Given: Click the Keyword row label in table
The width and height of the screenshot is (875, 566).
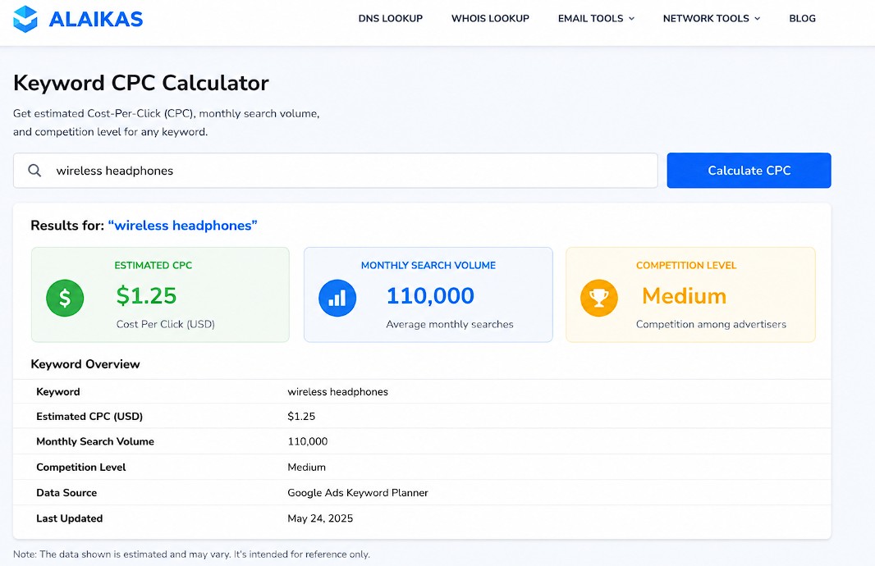Looking at the screenshot, I should coord(58,392).
